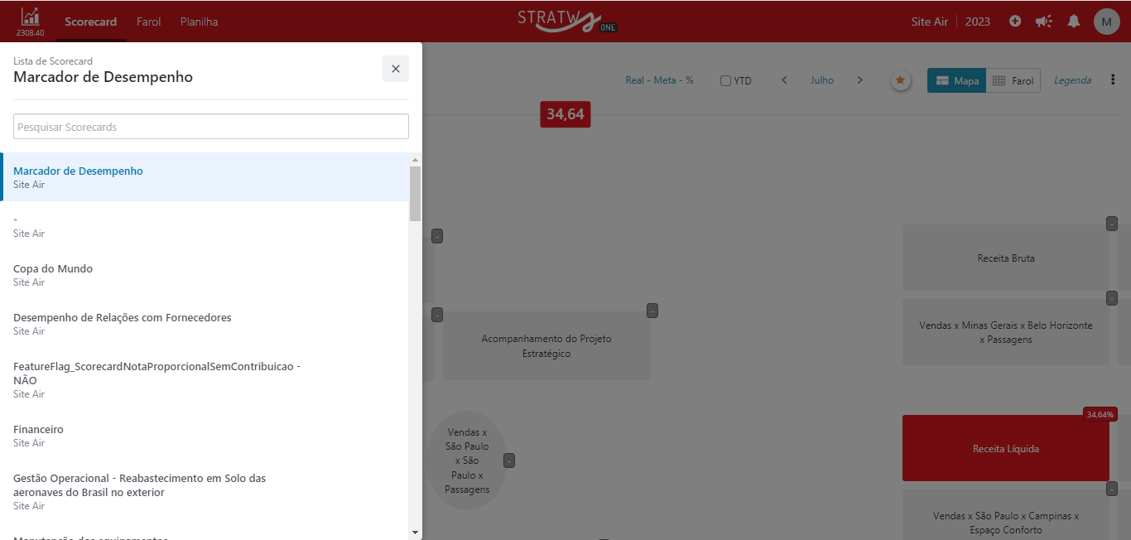1131x540 pixels.
Task: Open the Site Air selector in header
Action: tap(930, 22)
